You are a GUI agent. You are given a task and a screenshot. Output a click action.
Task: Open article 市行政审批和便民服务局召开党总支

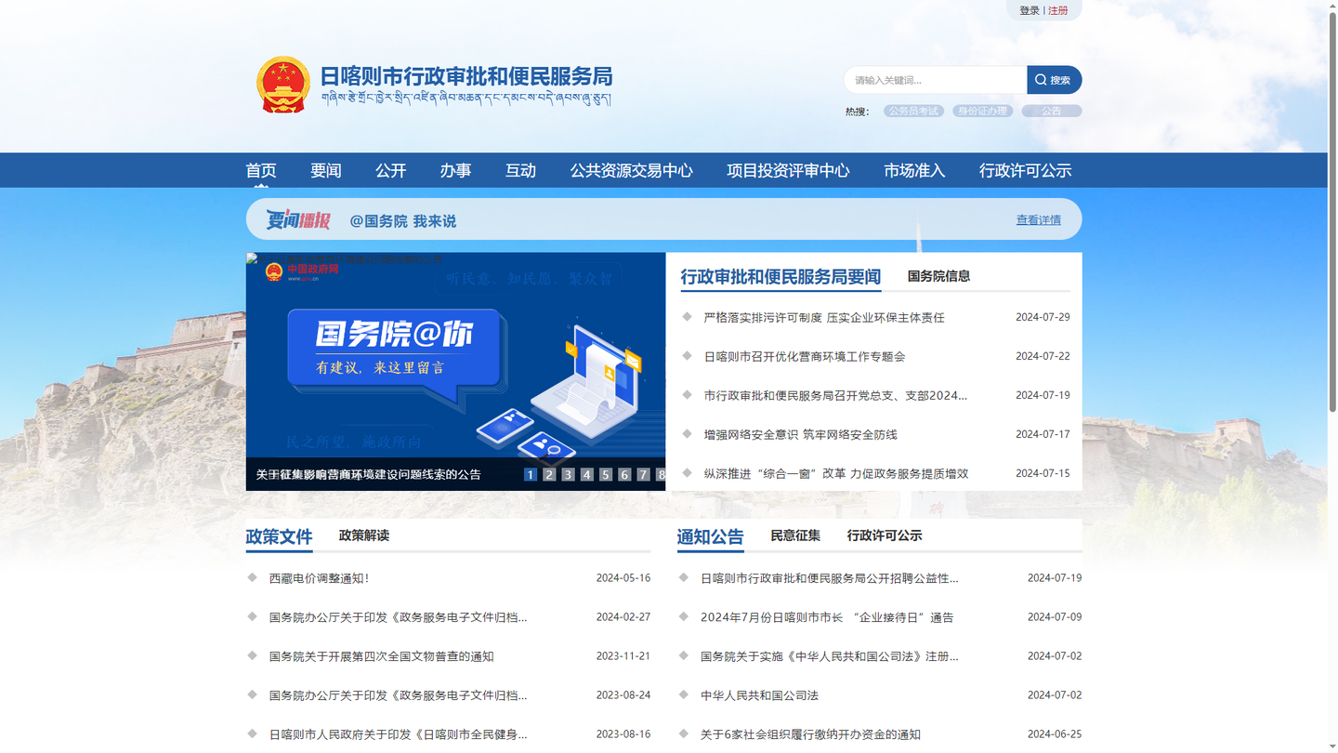(835, 396)
